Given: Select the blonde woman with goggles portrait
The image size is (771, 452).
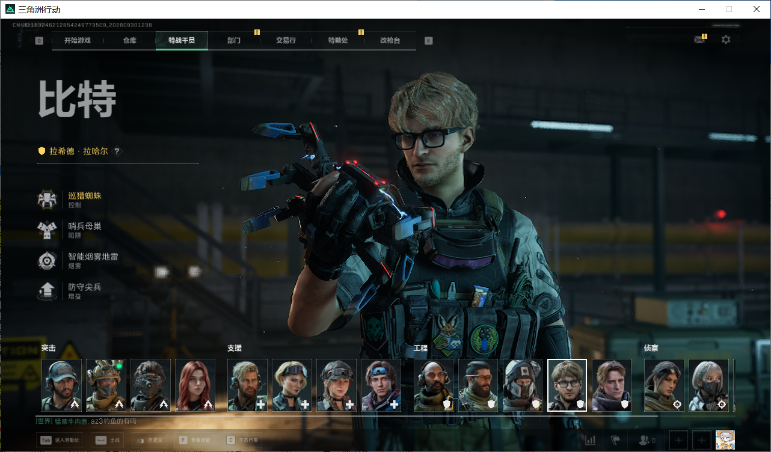Looking at the screenshot, I should [x=292, y=385].
